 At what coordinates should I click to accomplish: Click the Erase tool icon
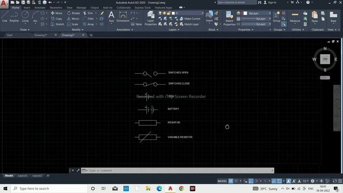pyautogui.click(x=102, y=13)
